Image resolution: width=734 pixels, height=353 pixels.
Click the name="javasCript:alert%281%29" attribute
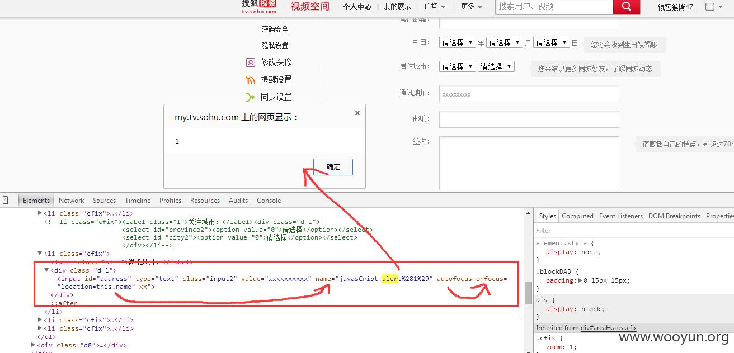click(374, 279)
